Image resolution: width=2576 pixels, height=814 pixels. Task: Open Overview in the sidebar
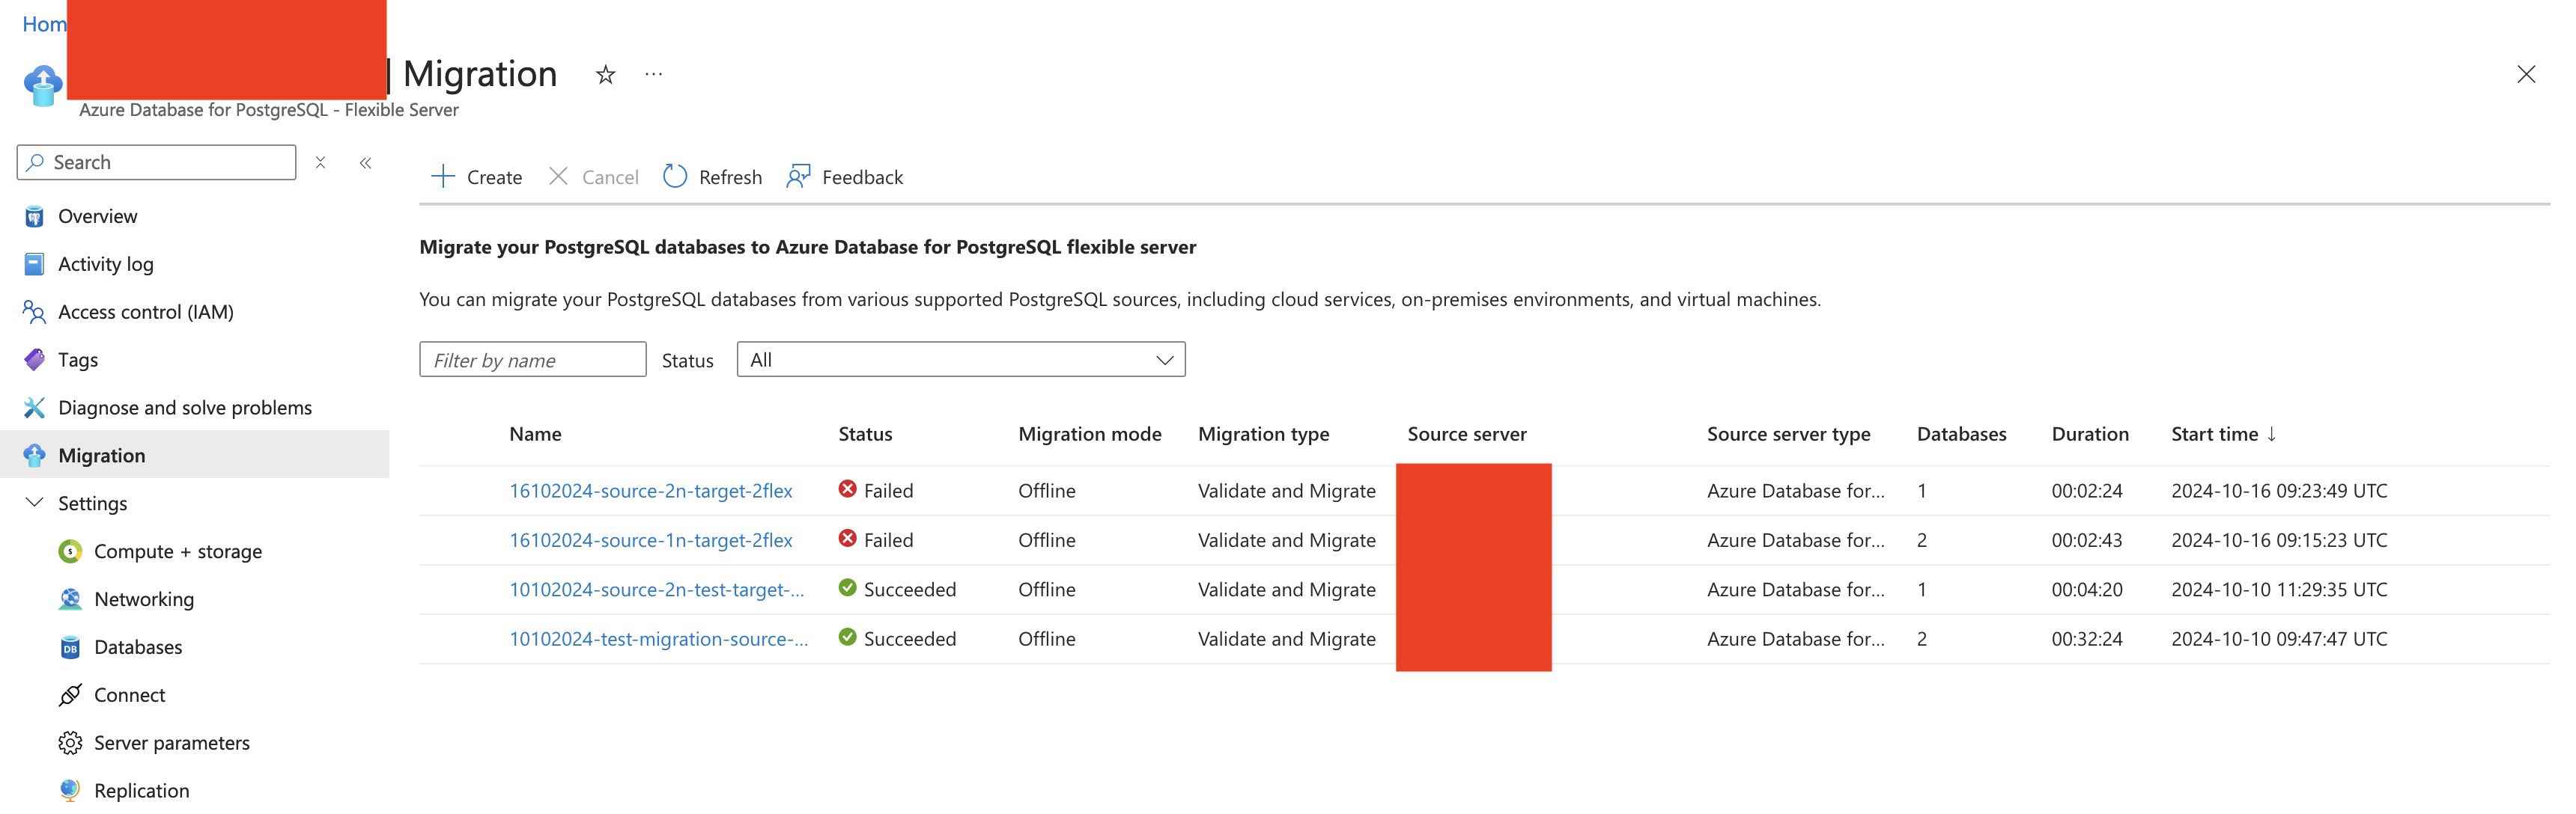pyautogui.click(x=97, y=215)
